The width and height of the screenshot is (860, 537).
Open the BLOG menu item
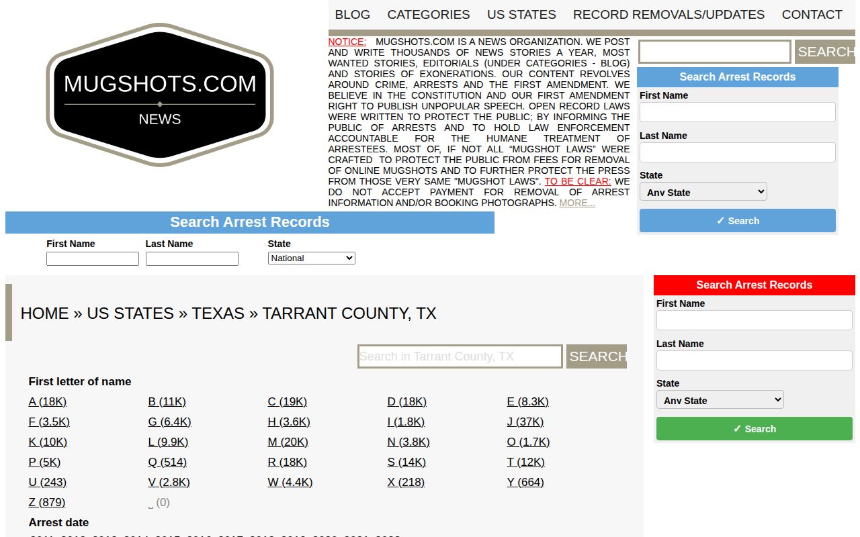[x=352, y=15]
